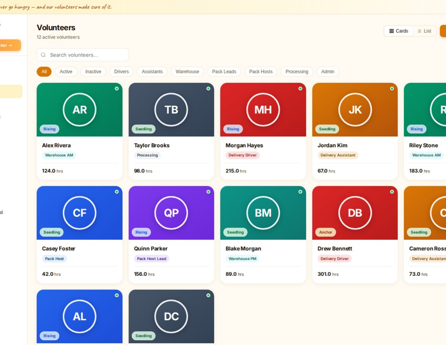
Task: Click '301.0 hrs' on Drew Bennett card
Action: (x=328, y=274)
